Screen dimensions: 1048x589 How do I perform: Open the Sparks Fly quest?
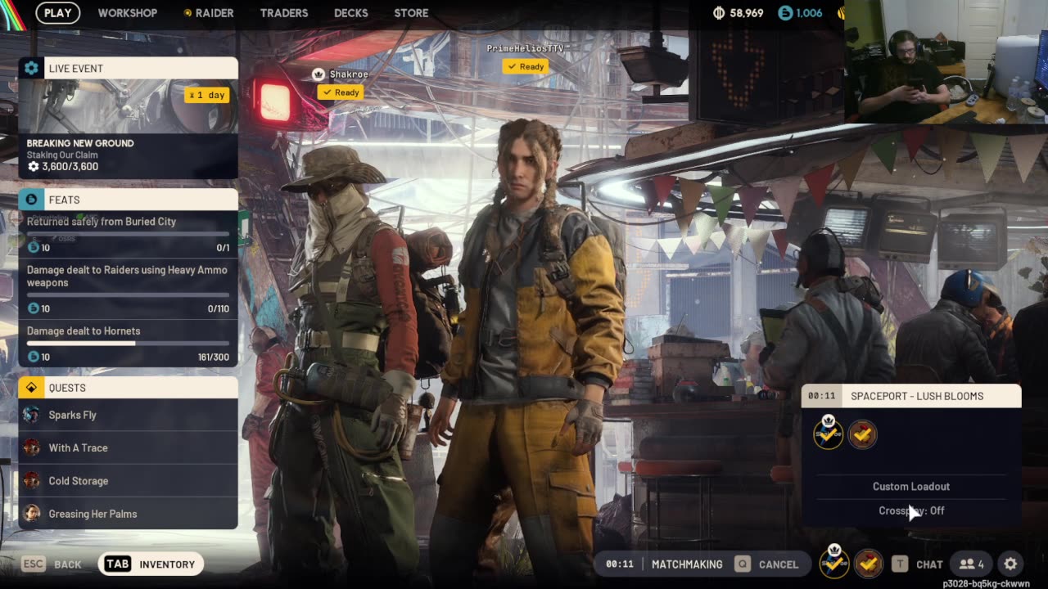coord(129,415)
